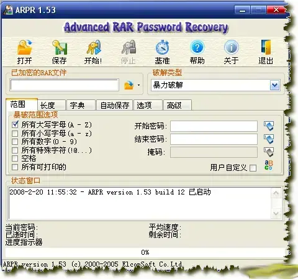The height and width of the screenshot is (279, 298).
Task: Close the ARPR 1.53 window
Action: pos(276,10)
